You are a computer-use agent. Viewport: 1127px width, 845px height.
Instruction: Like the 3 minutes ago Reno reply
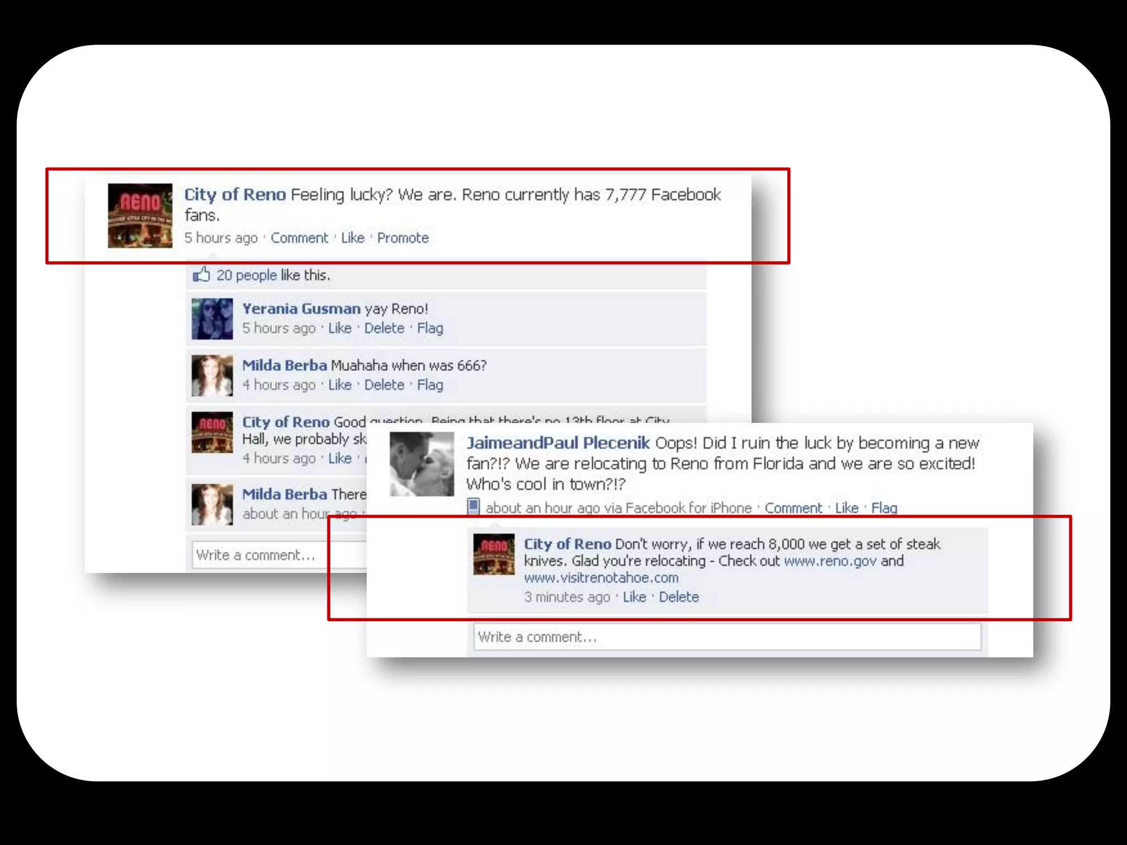tap(634, 597)
